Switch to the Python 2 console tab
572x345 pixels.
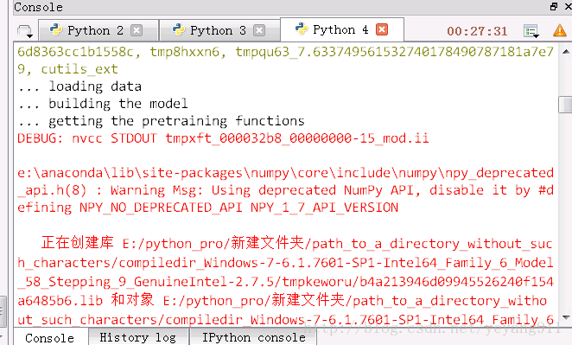[x=99, y=30]
